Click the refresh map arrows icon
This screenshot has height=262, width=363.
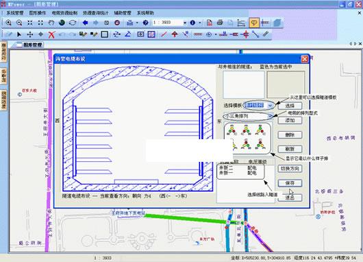coord(73,23)
